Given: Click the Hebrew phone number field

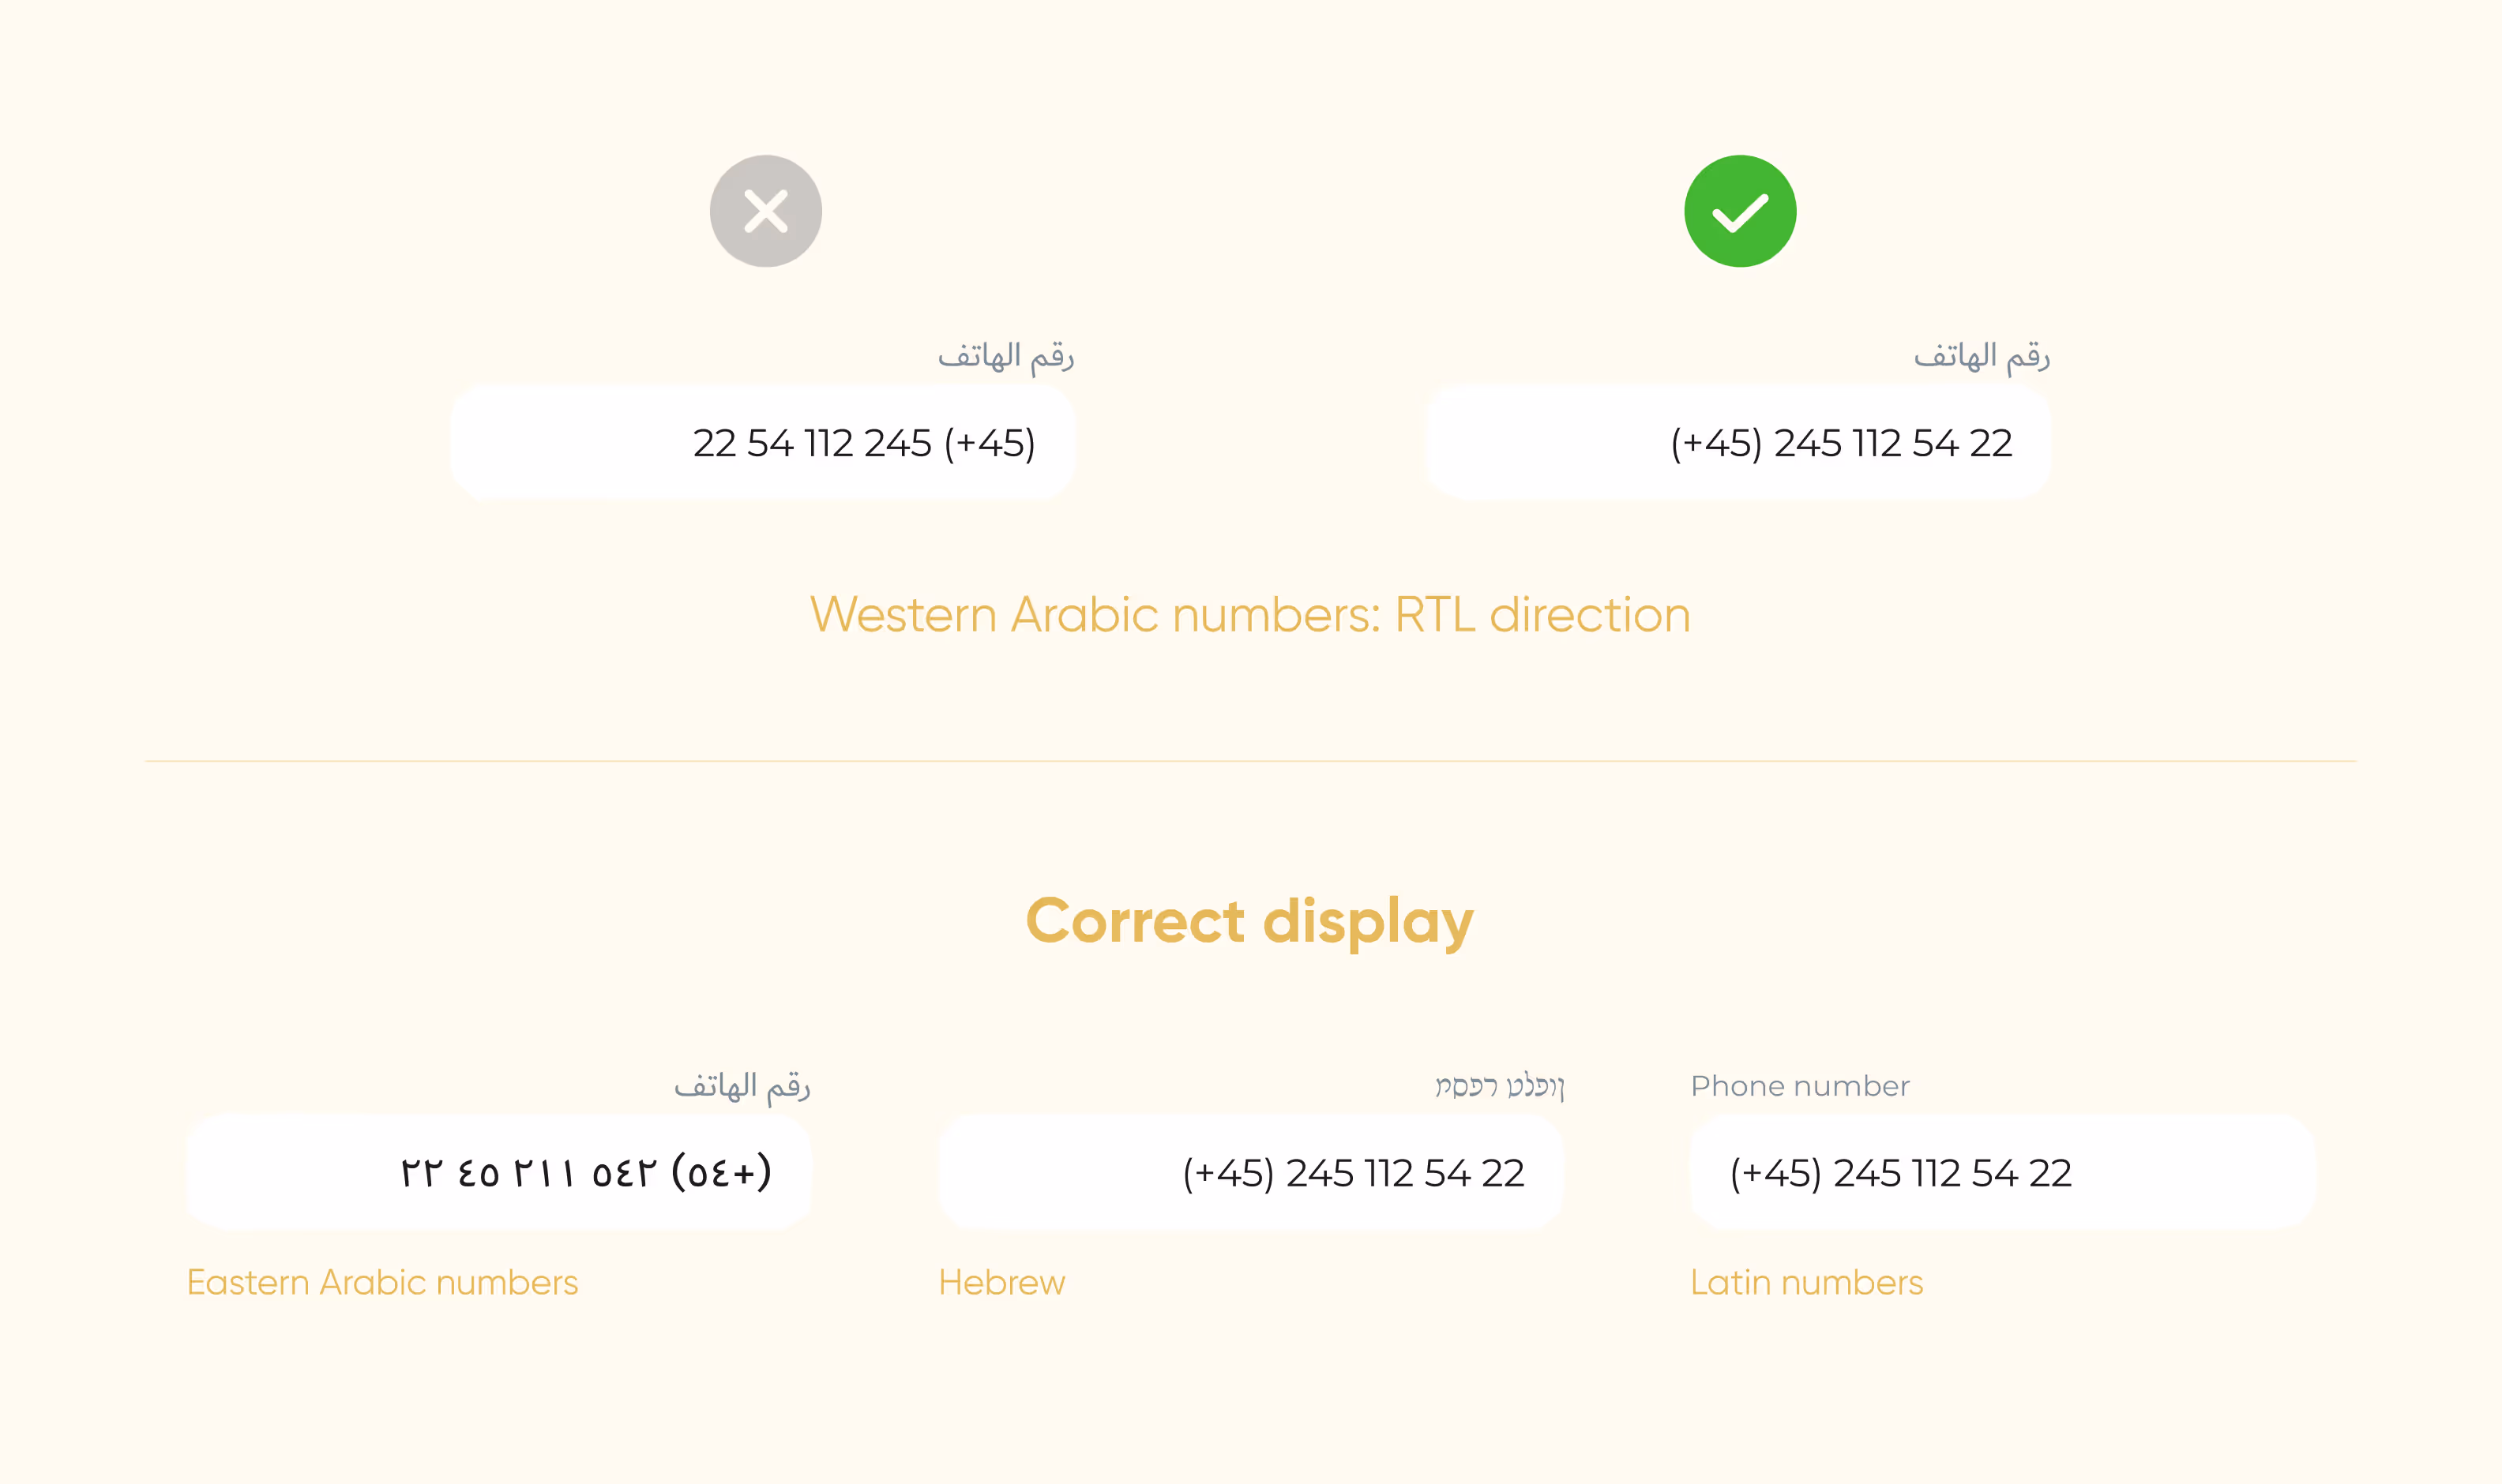Looking at the screenshot, I should point(1249,1172).
